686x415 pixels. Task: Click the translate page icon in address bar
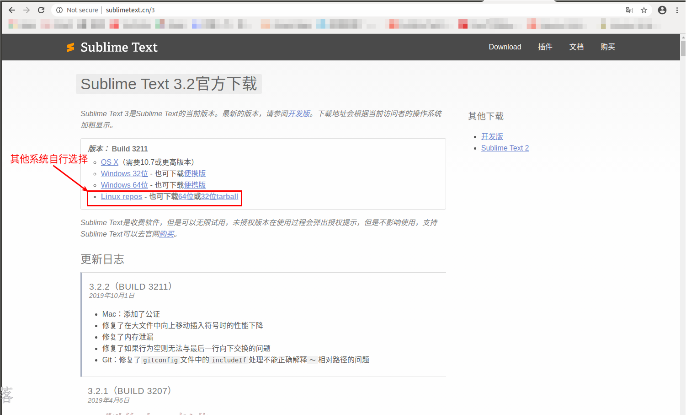point(629,10)
